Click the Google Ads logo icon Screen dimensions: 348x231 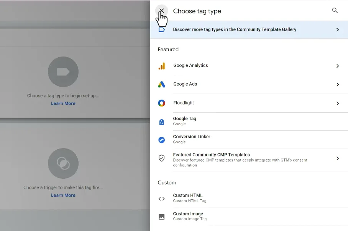[x=162, y=84]
